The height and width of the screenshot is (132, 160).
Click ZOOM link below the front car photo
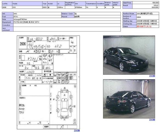click(x=152, y=76)
